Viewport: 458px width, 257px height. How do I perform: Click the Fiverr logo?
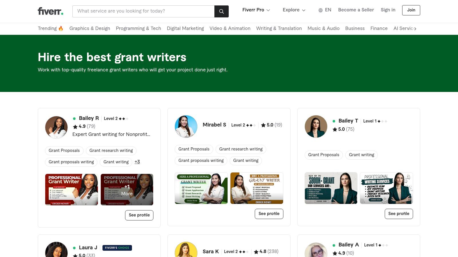coord(51,11)
